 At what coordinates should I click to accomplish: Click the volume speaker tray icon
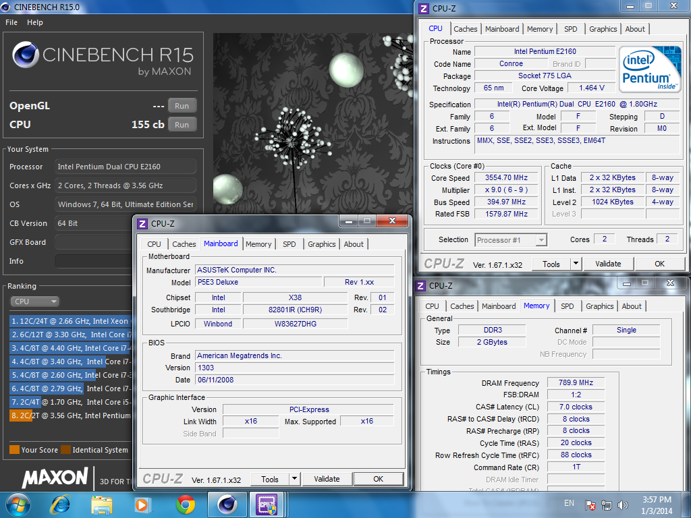tap(622, 505)
